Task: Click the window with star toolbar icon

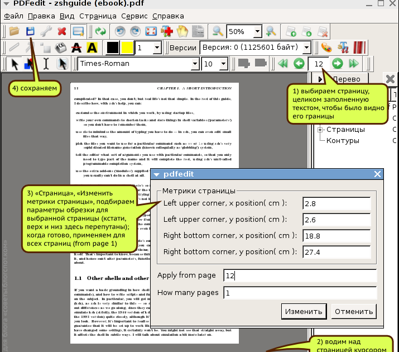Action: (x=78, y=31)
